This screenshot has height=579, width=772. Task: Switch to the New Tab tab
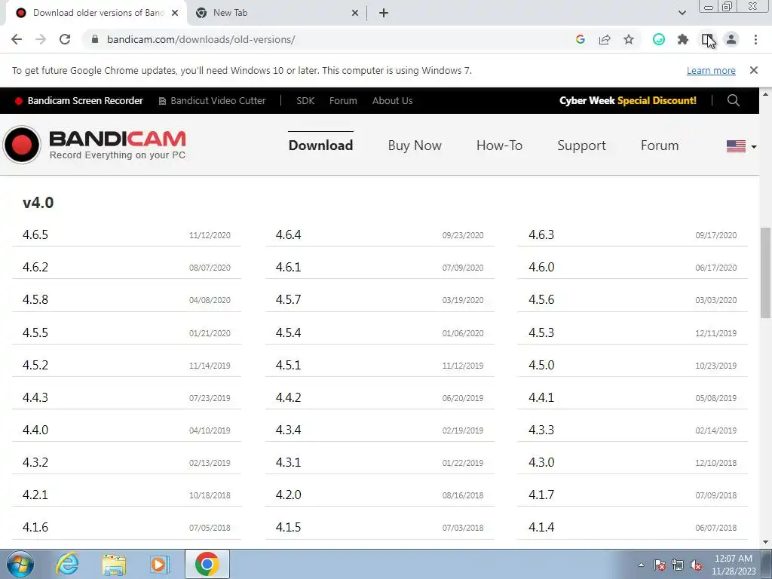[x=277, y=13]
